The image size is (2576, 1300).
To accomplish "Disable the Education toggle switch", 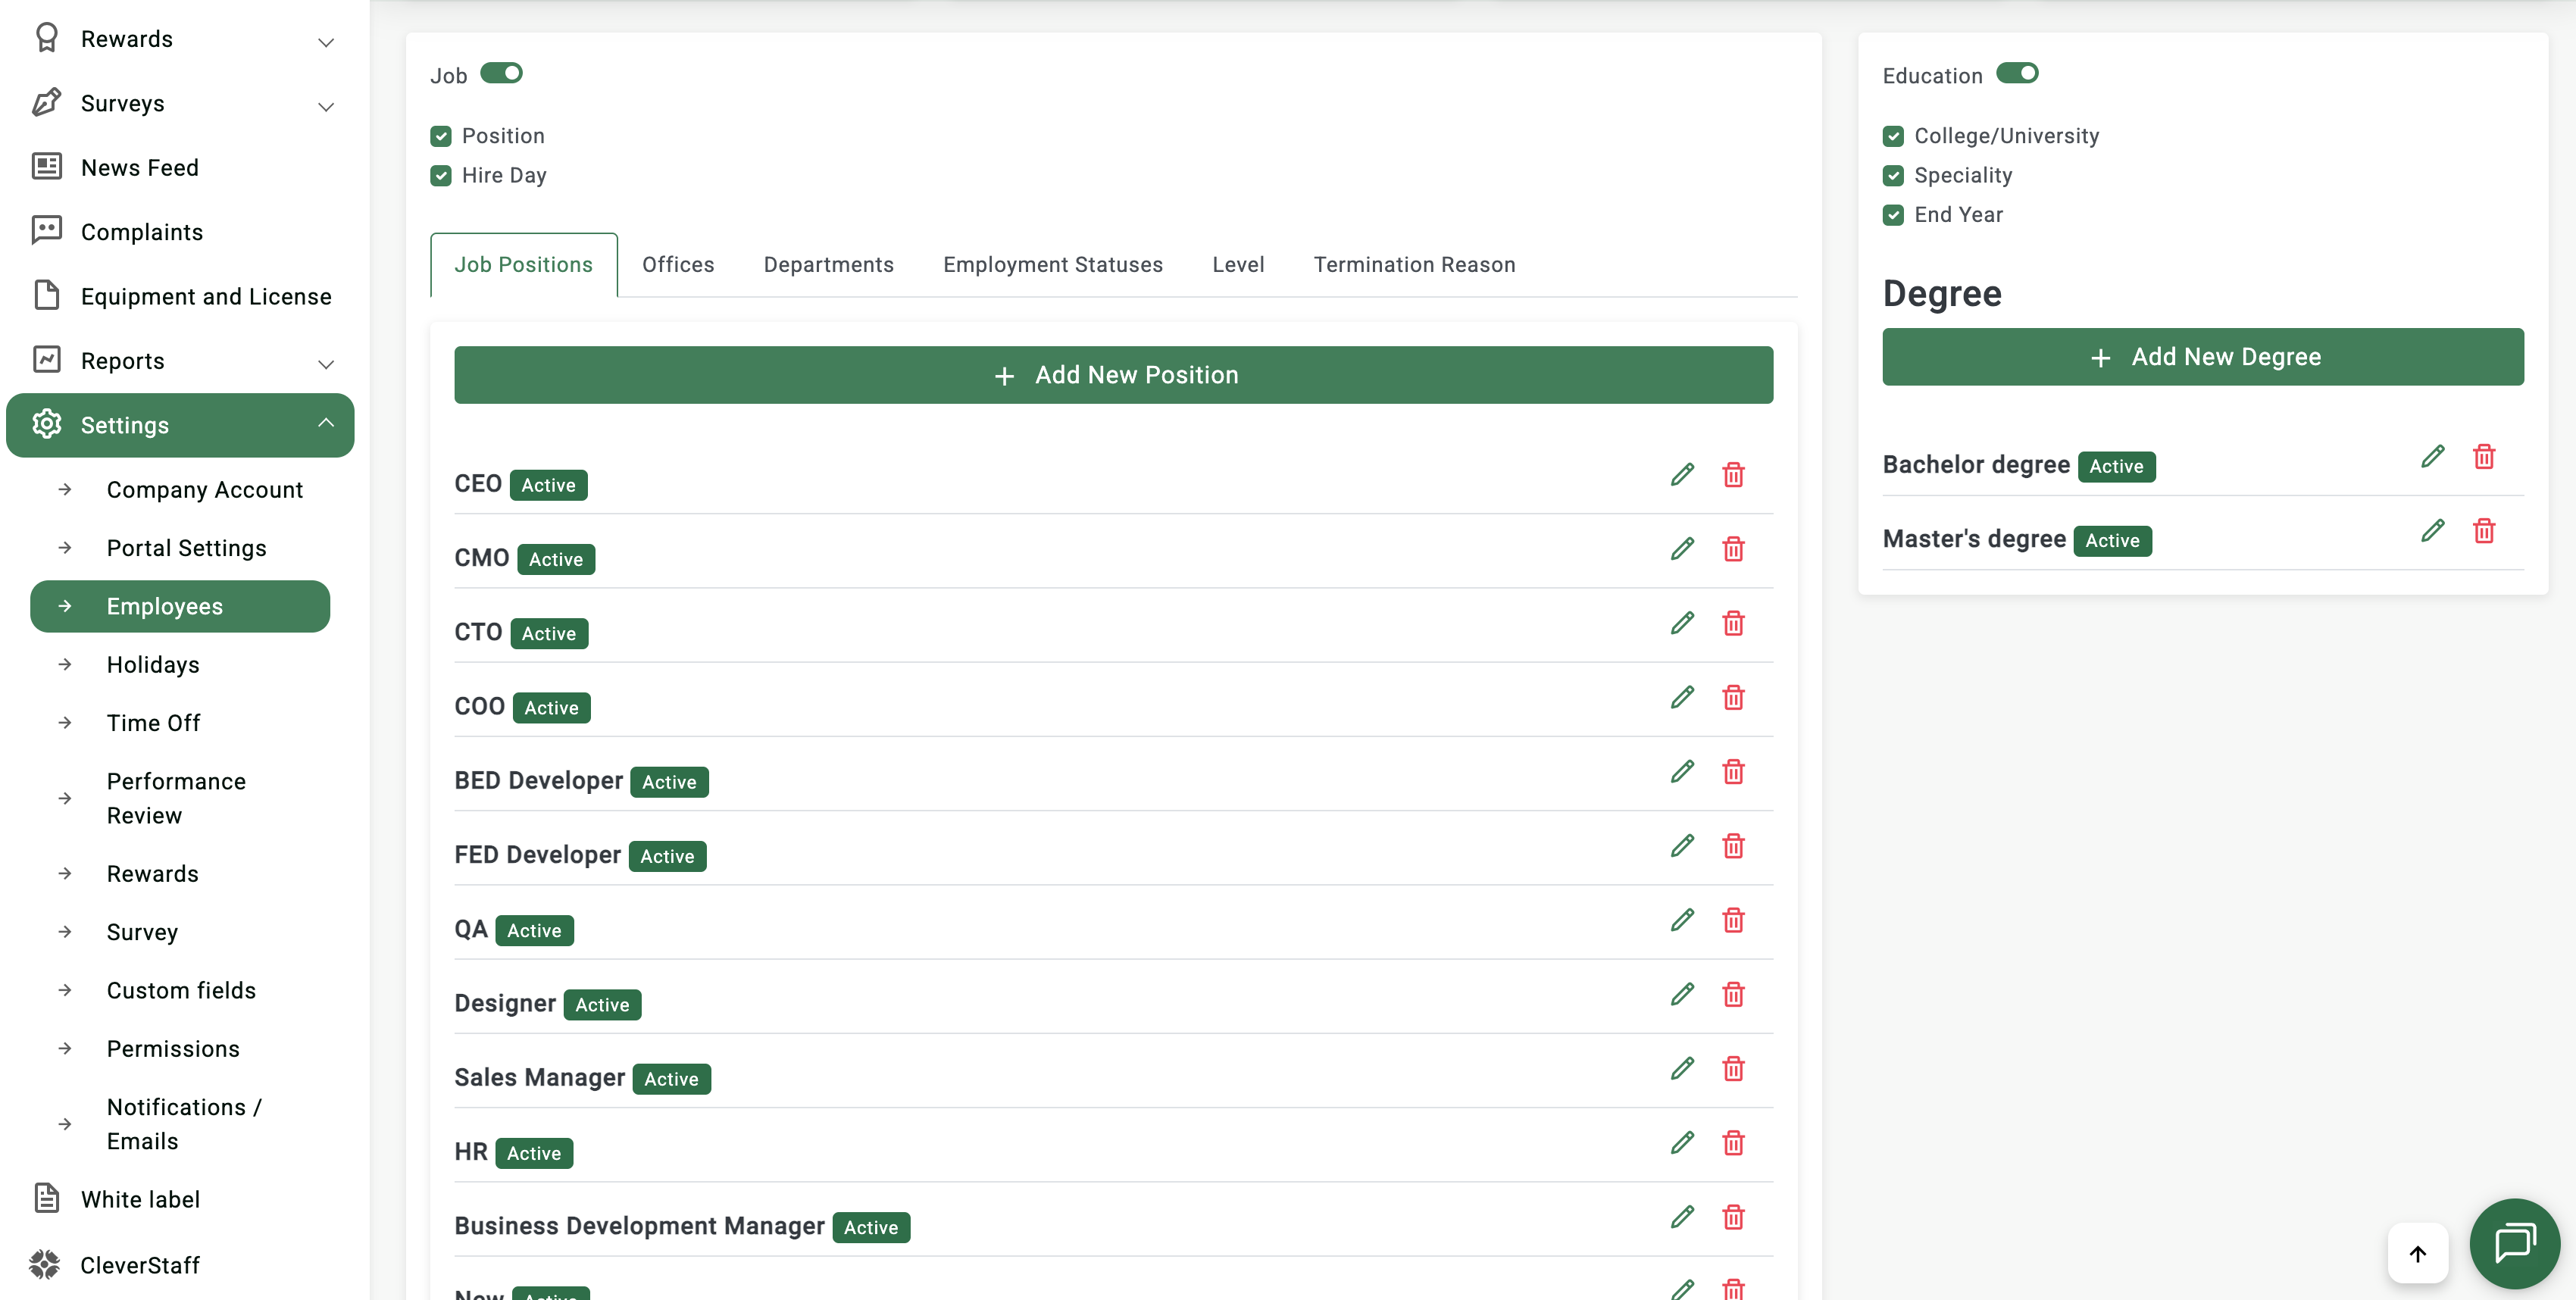I will tap(2017, 73).
